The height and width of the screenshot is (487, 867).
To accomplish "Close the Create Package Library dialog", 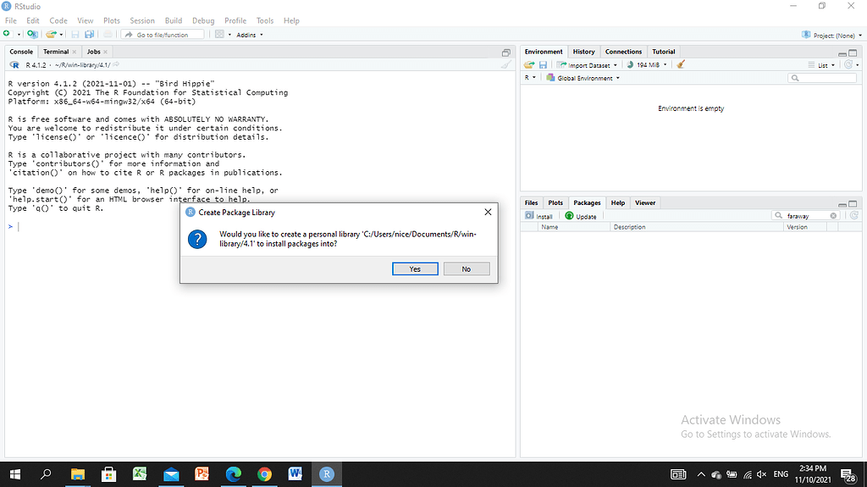I will (x=488, y=212).
